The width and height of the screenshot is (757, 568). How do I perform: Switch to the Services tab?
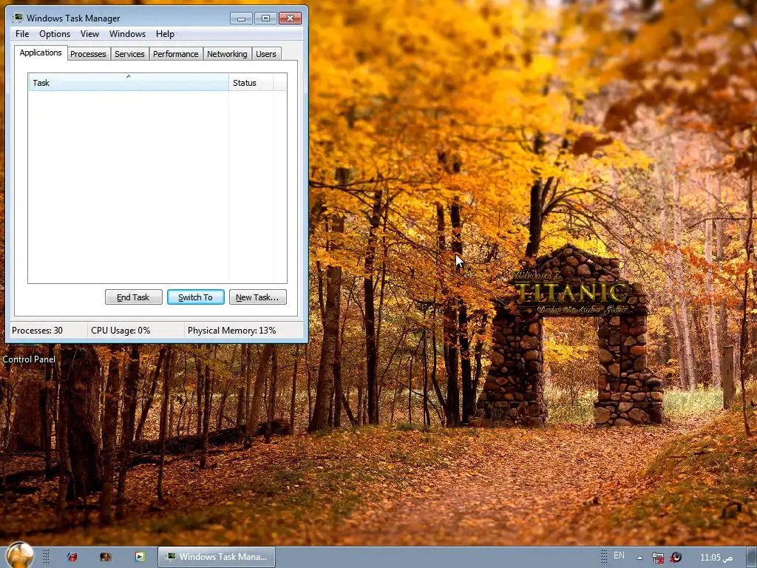tap(129, 54)
